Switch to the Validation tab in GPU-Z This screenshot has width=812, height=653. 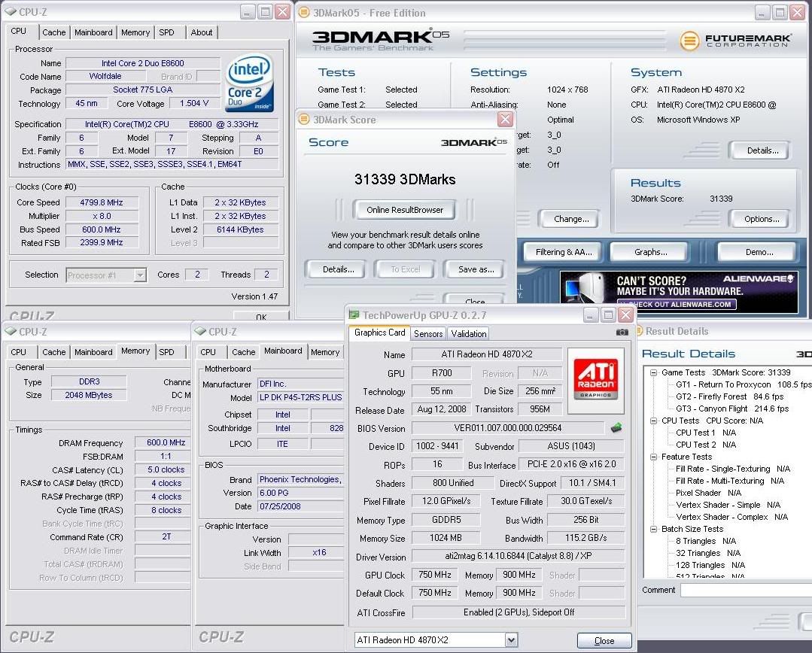point(469,334)
